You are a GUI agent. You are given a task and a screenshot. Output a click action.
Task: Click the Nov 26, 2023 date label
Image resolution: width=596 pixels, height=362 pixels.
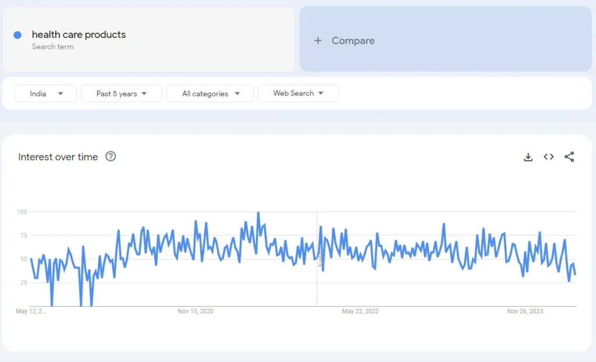[x=525, y=311]
